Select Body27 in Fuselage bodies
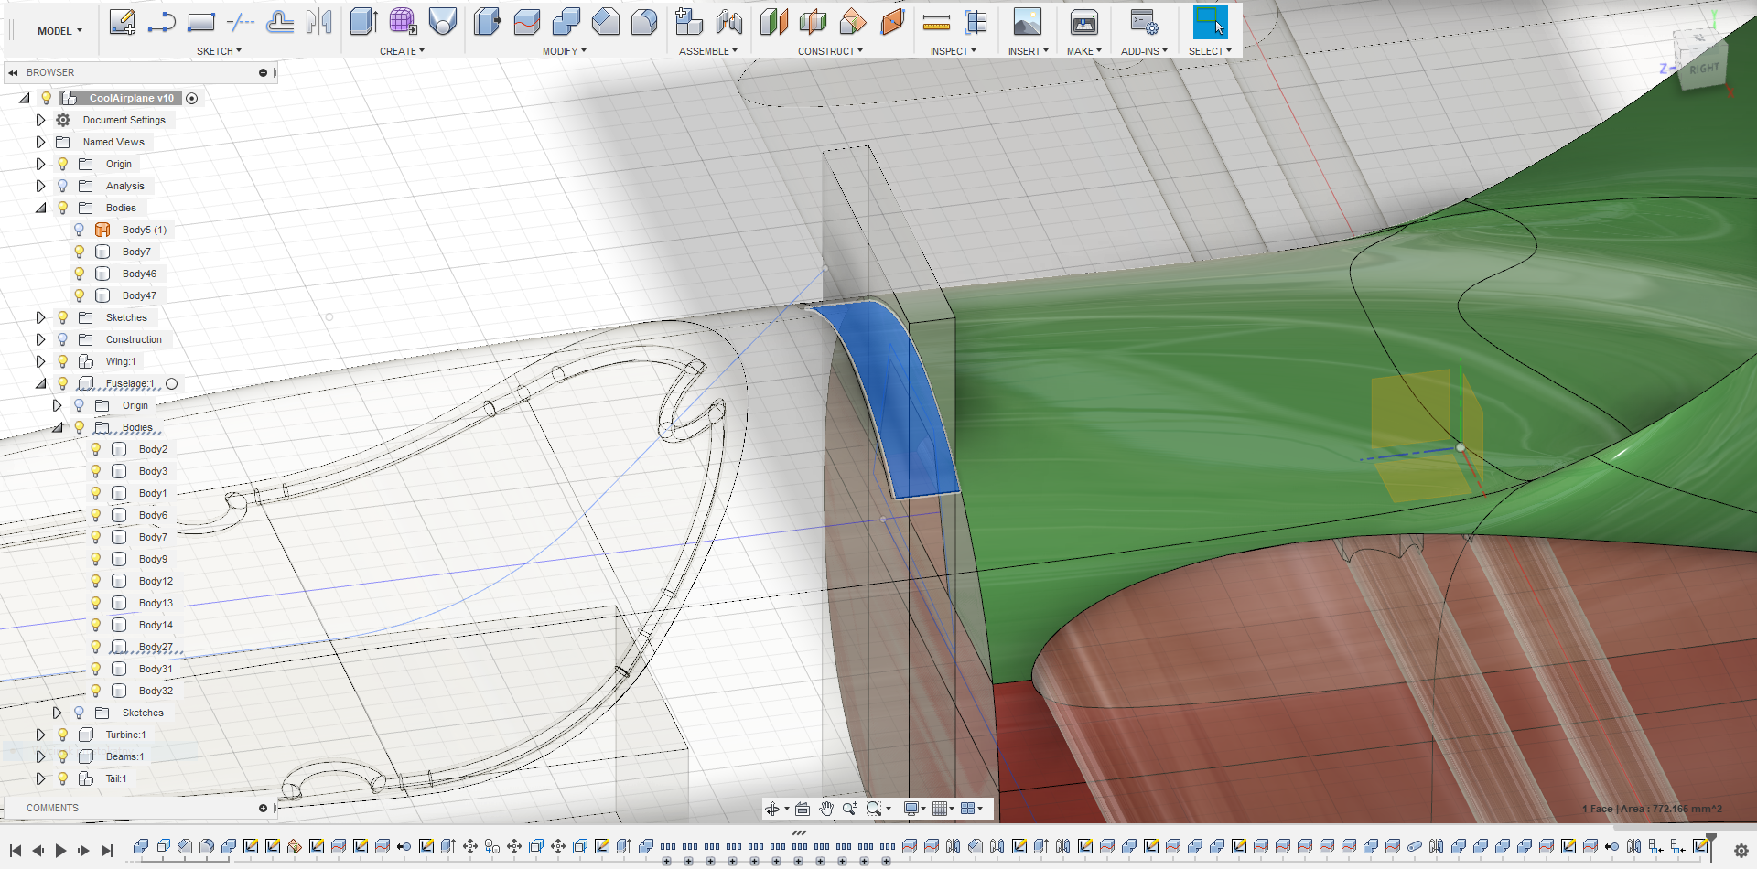This screenshot has width=1757, height=869. click(156, 647)
